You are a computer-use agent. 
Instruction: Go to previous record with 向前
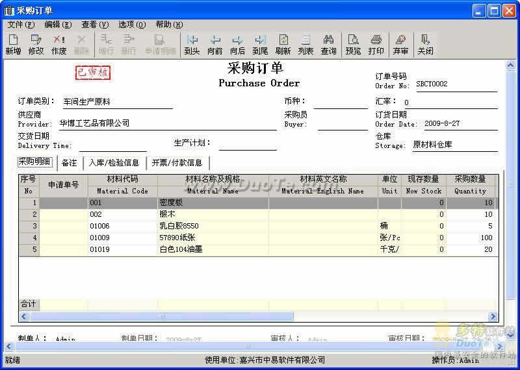[x=215, y=45]
